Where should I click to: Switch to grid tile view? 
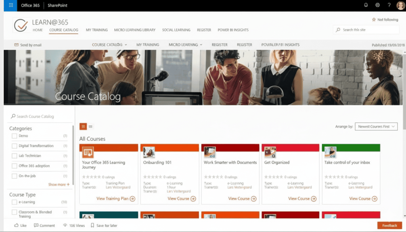(83, 127)
